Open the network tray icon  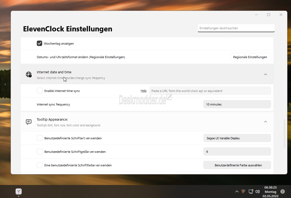click(251, 192)
